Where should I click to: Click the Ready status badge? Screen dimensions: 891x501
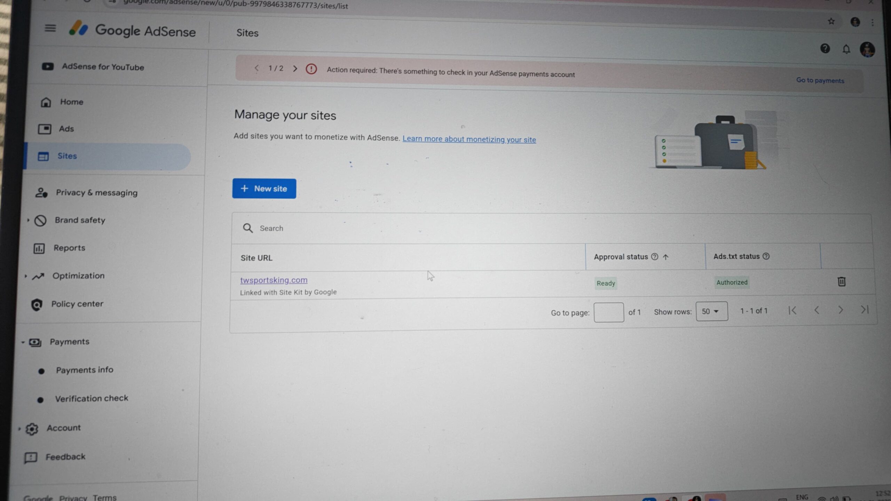pos(606,283)
